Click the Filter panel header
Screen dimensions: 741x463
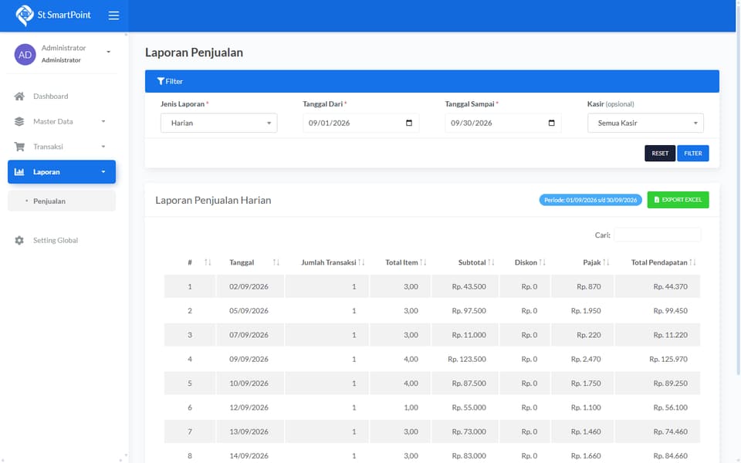(x=432, y=81)
